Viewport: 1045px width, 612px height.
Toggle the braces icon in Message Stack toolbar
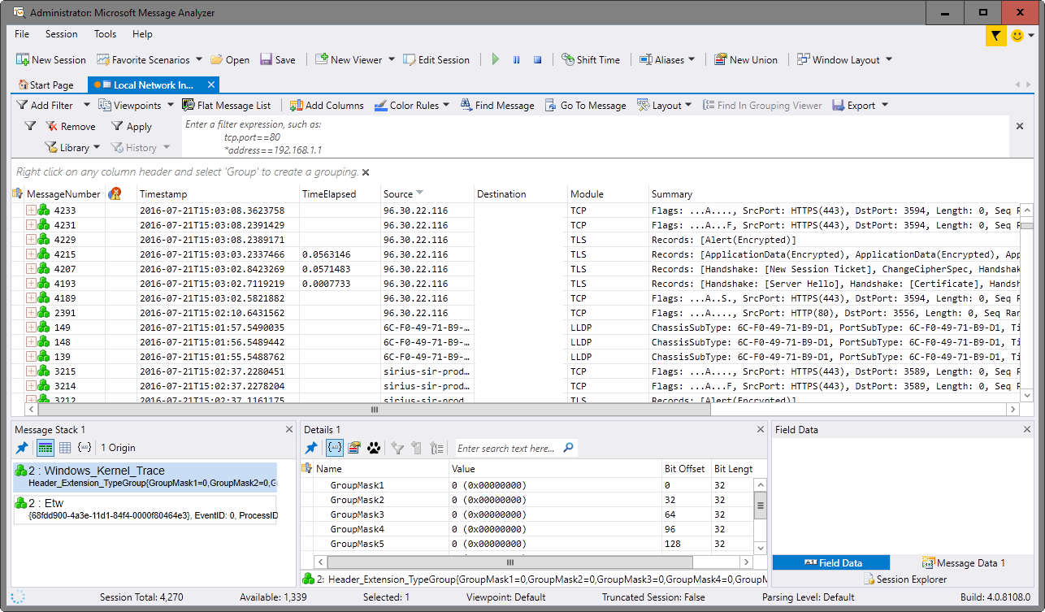(x=84, y=448)
